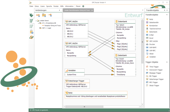Click the add connection arrow icon
170x112 pixels.
[38, 15]
